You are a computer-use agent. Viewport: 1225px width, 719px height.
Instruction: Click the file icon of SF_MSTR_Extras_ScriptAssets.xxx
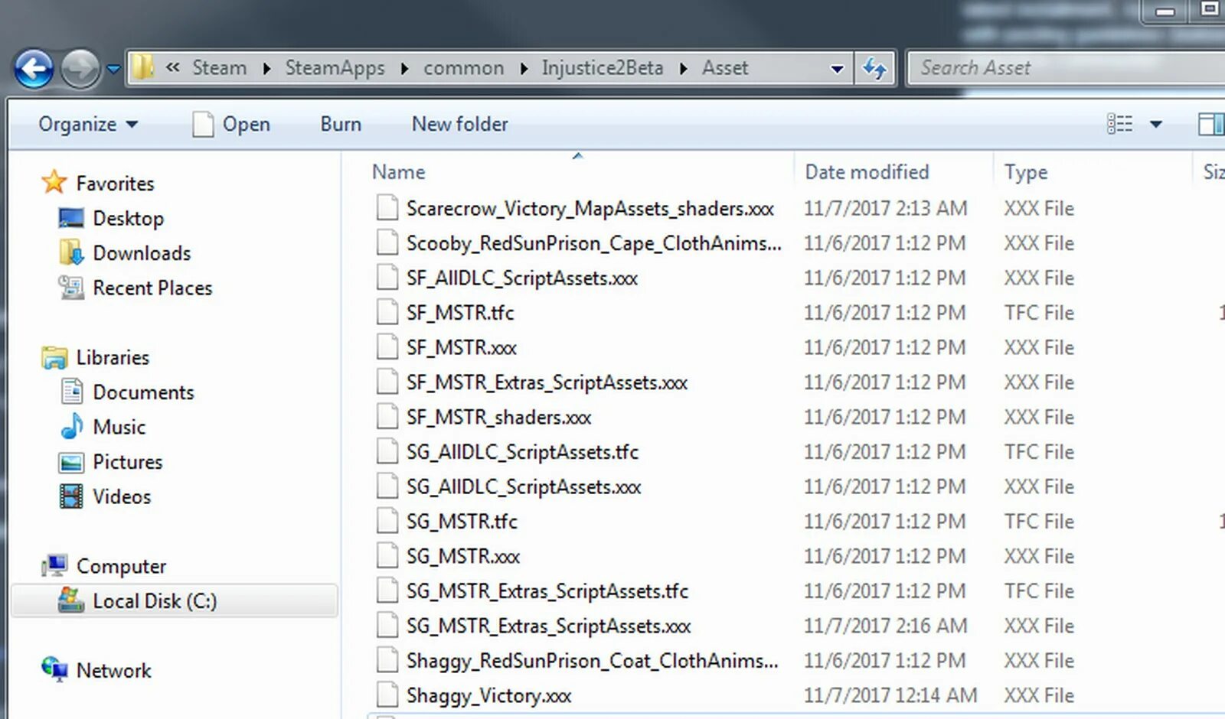click(x=387, y=382)
